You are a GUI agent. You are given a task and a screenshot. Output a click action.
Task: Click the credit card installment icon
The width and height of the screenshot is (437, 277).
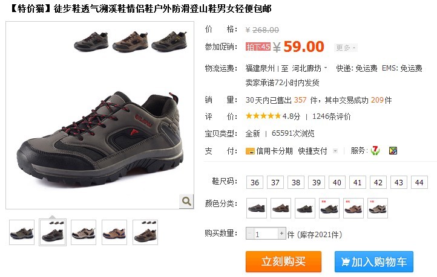tap(250, 151)
